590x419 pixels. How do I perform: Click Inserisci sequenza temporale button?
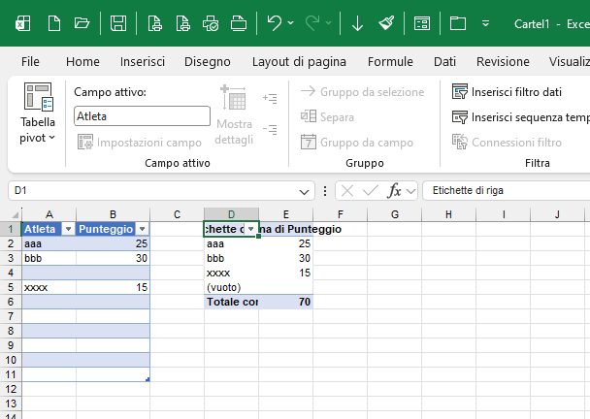[x=520, y=117]
